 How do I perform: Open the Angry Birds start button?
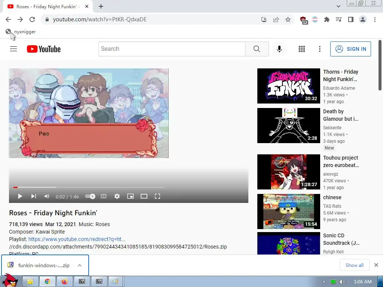(10, 281)
